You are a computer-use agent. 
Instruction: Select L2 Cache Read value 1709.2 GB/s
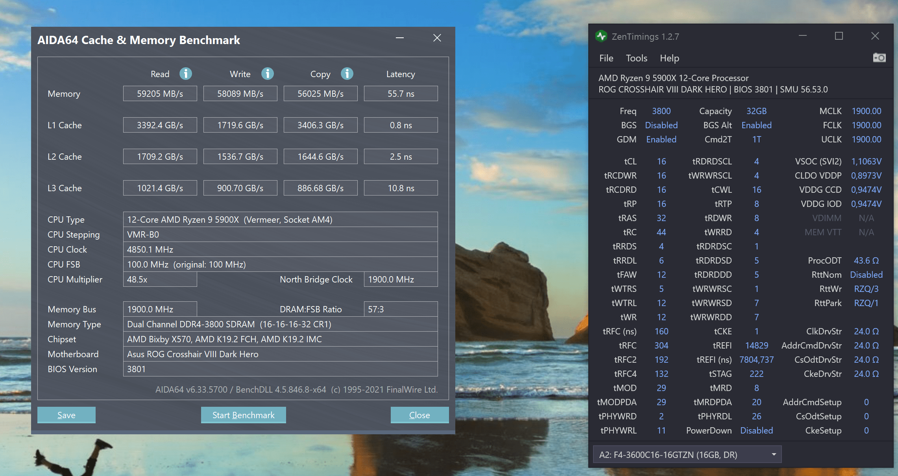click(x=160, y=157)
